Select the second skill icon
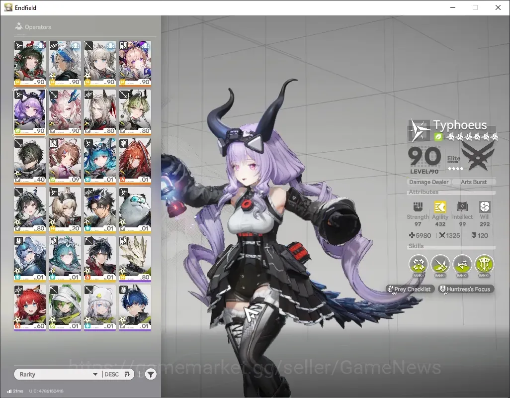Screen dimensions: 510x398 (440, 264)
